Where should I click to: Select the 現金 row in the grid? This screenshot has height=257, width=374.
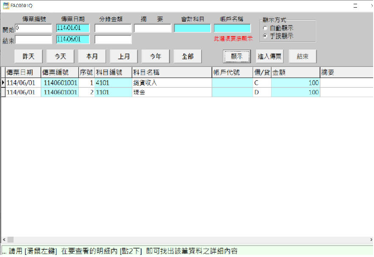tap(171, 92)
